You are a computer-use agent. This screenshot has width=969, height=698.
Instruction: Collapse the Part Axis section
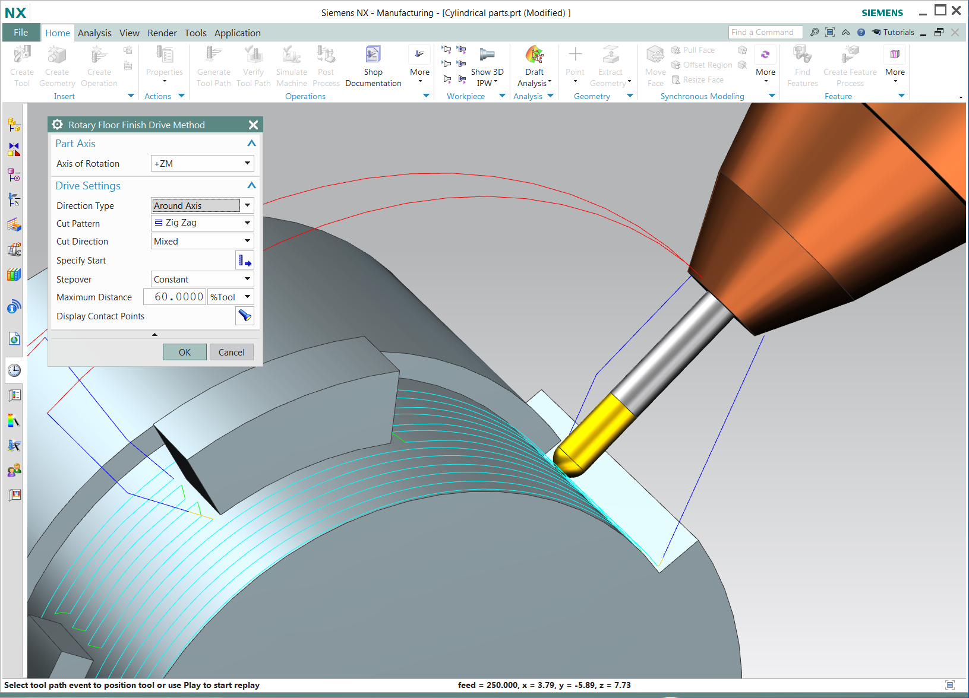click(x=251, y=144)
